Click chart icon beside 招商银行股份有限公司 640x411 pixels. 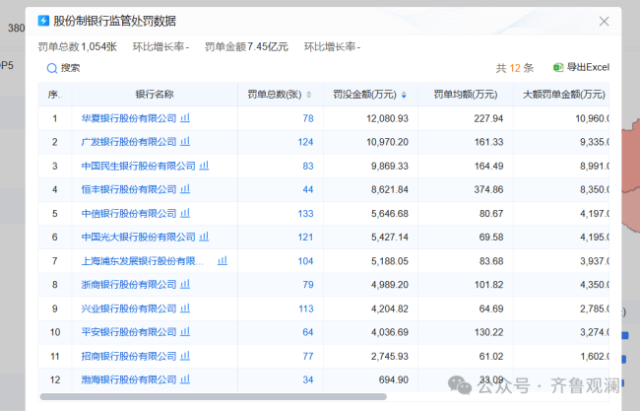[185, 356]
